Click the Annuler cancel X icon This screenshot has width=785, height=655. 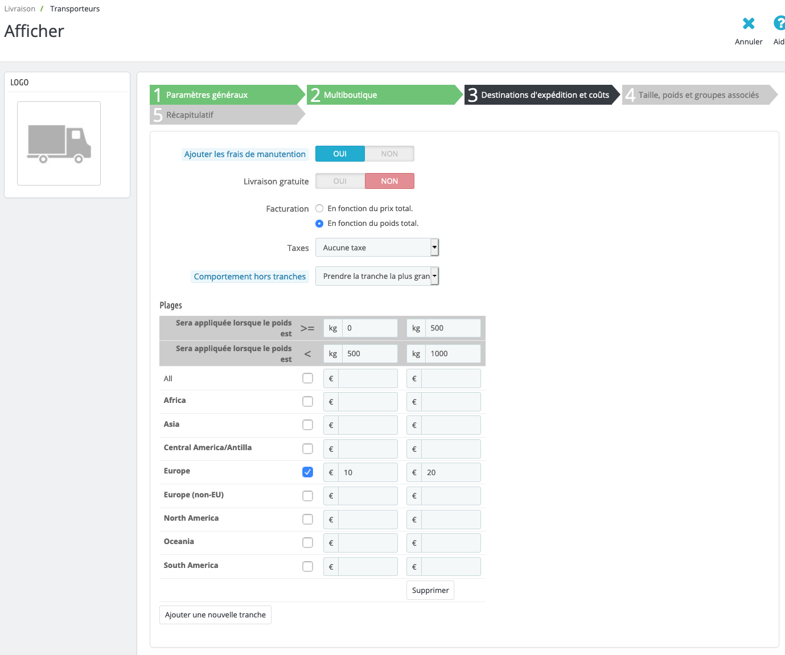click(749, 24)
